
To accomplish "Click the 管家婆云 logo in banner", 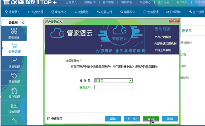I will pyautogui.click(x=72, y=33).
